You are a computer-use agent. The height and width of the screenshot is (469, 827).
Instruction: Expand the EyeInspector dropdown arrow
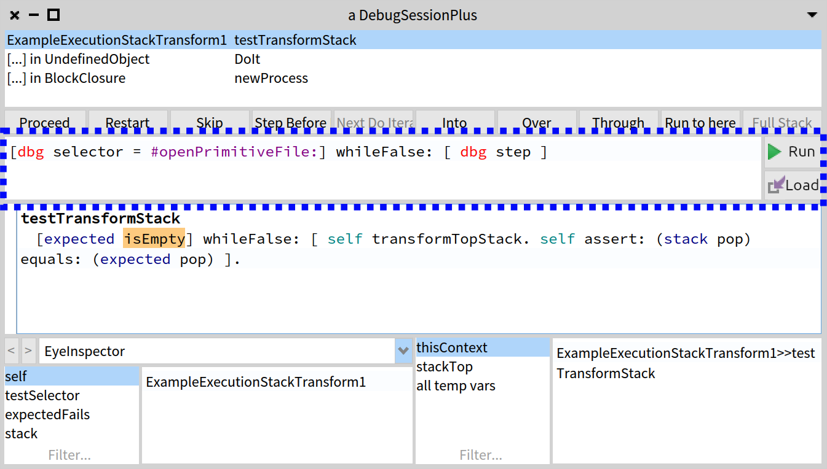coord(403,351)
